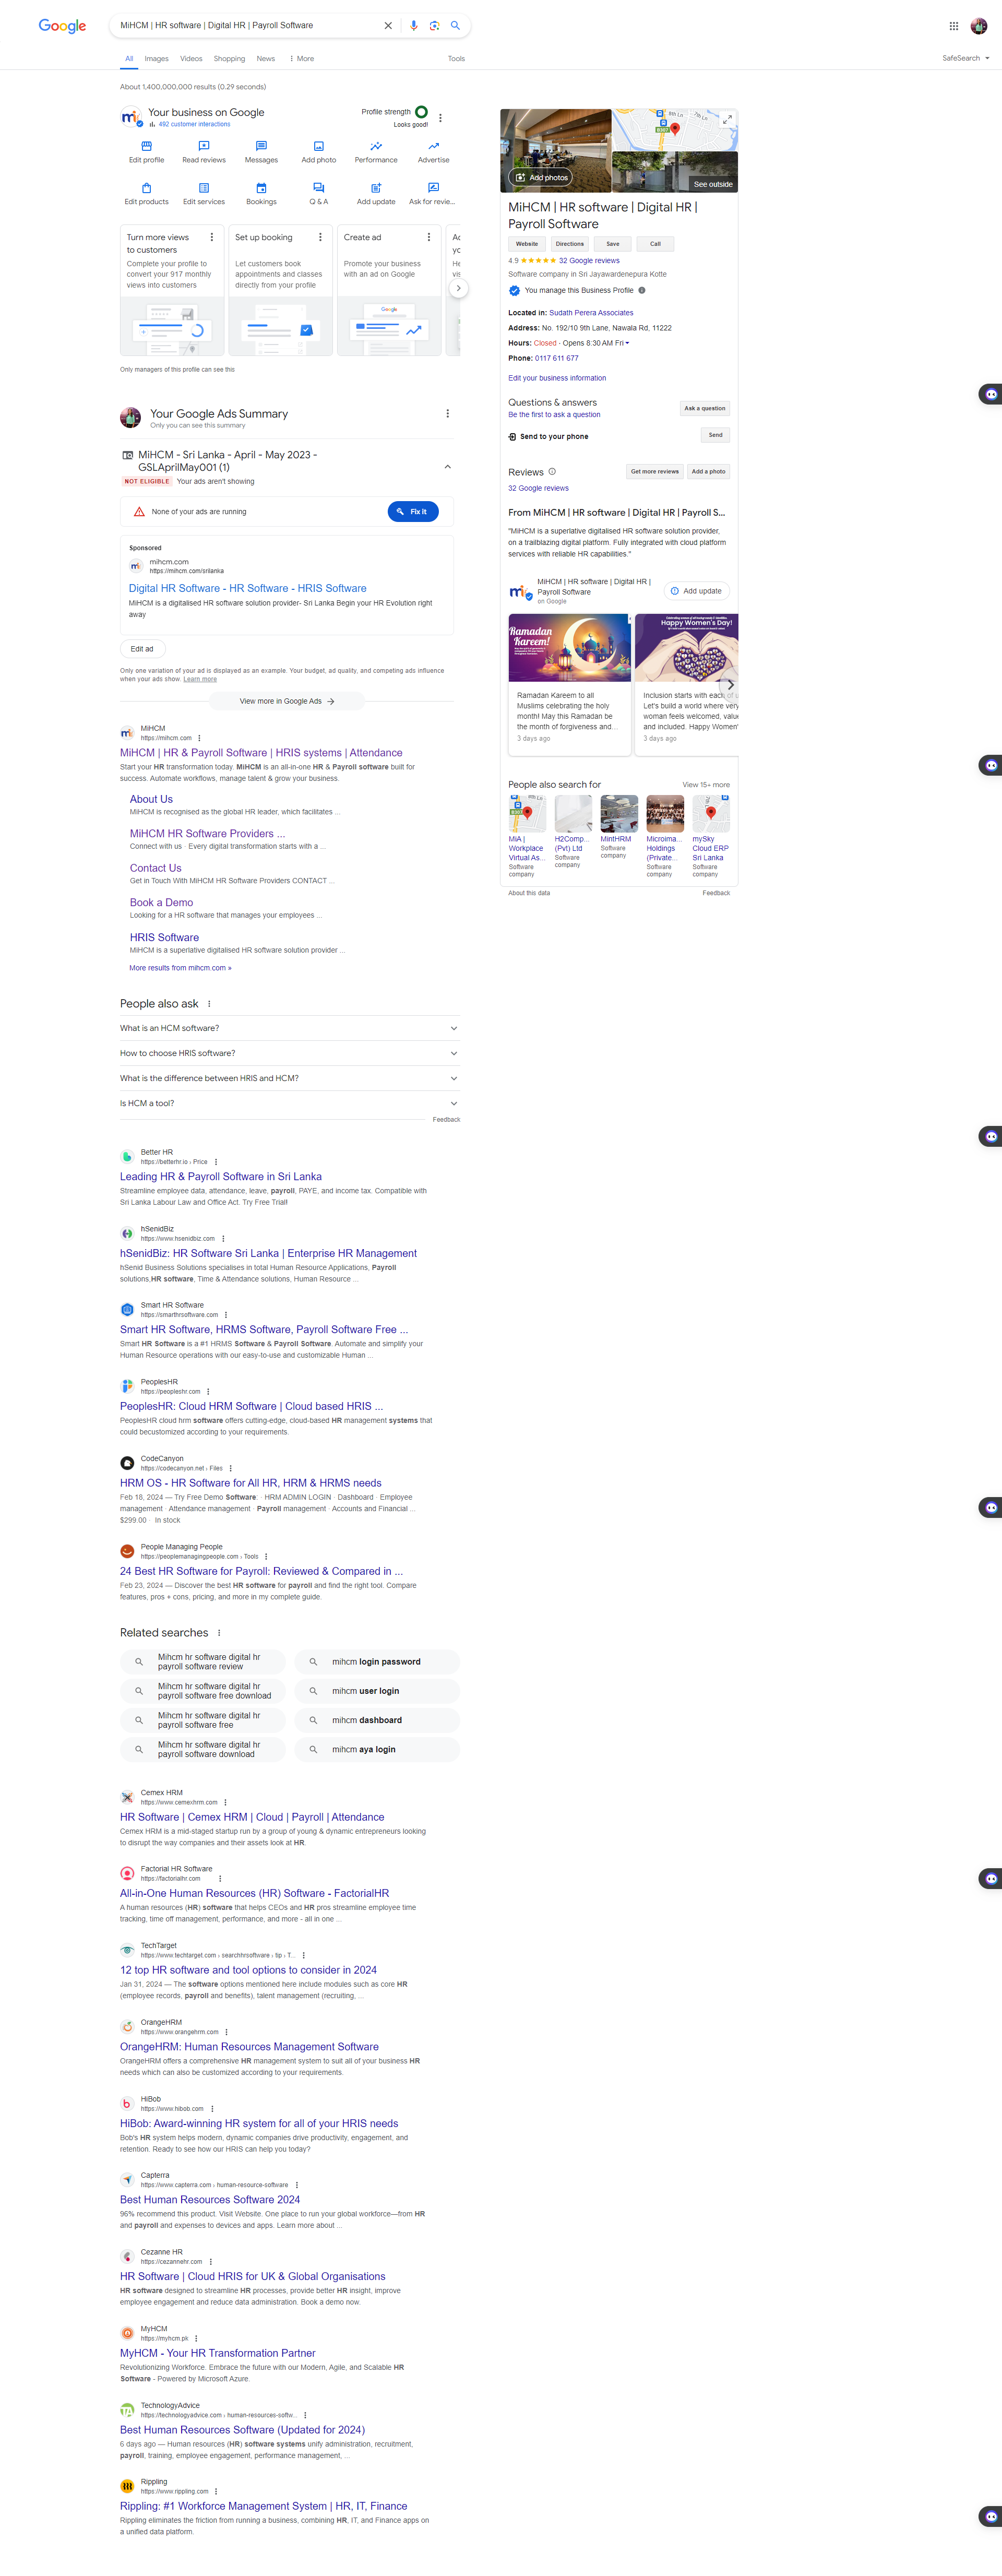Click the Fix it button
The height and width of the screenshot is (2576, 1002).
413,511
